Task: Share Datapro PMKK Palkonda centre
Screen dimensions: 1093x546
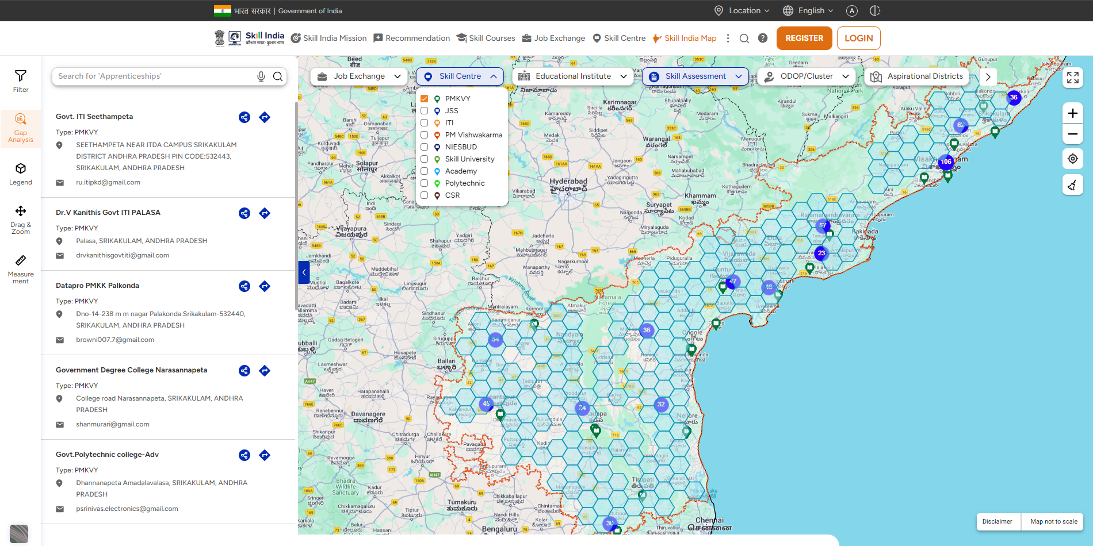Action: click(244, 286)
